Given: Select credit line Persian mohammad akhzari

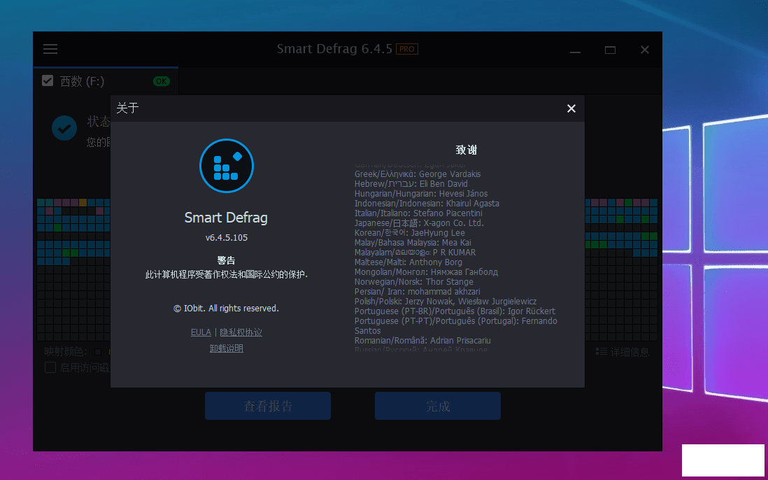Looking at the screenshot, I should (x=418, y=291).
